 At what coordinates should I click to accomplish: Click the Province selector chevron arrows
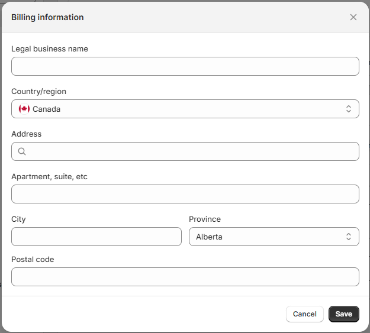tap(349, 237)
